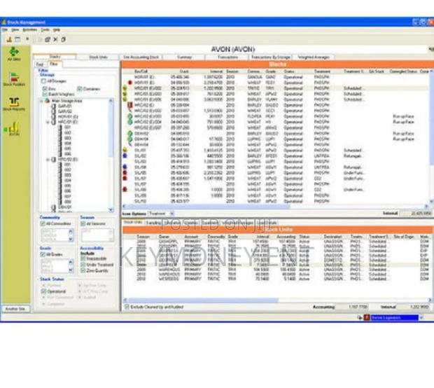
Task: Click the green status icon on DBH/02 row
Action: (x=129, y=134)
